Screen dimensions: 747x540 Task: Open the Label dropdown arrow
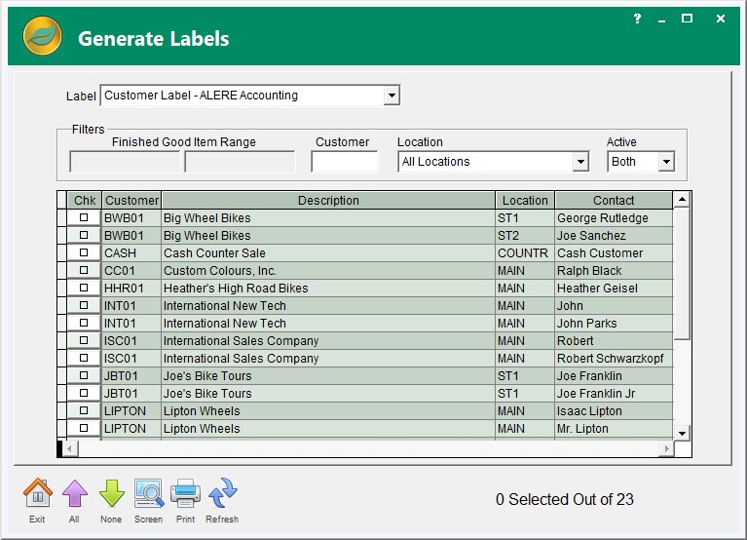tap(392, 96)
